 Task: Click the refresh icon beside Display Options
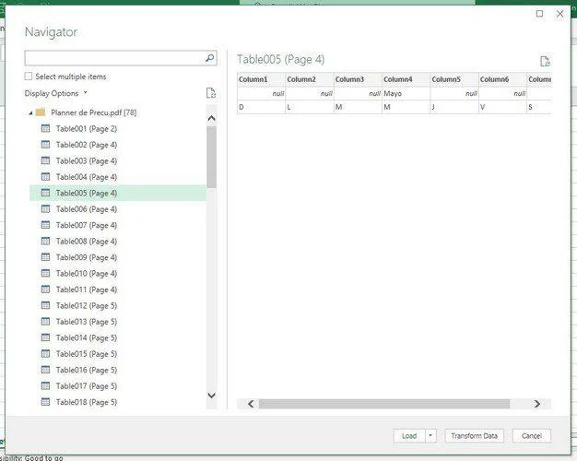[x=211, y=93]
